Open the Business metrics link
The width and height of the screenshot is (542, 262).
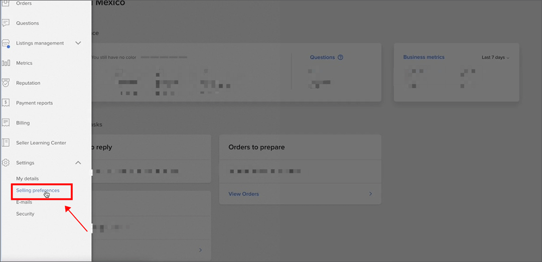[x=424, y=58]
